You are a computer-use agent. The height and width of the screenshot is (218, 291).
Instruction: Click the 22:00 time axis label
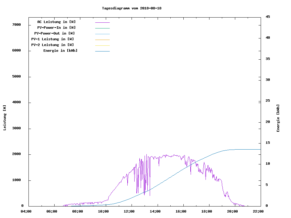(x=259, y=211)
